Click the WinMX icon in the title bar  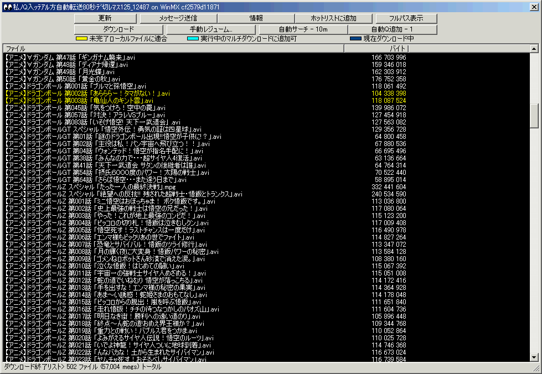(6, 5)
